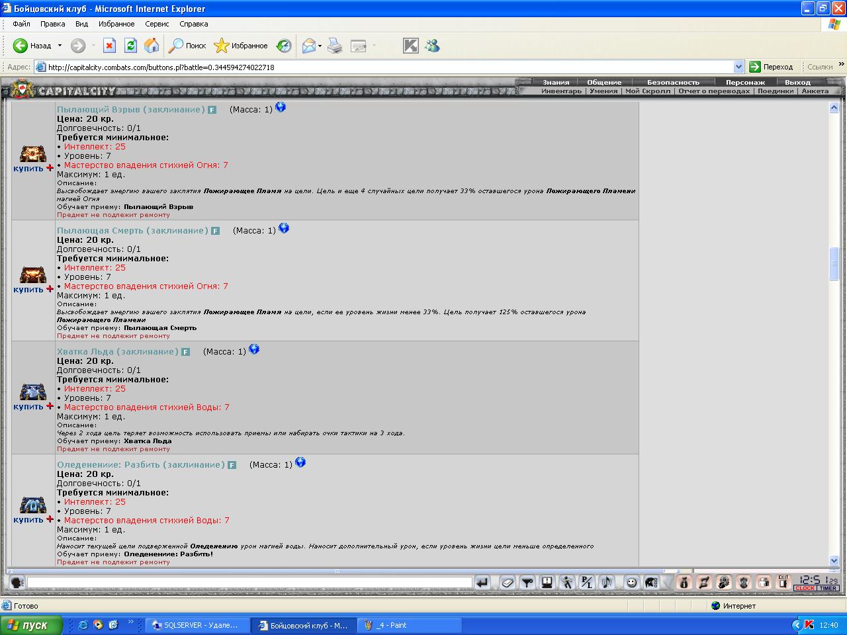Open the Вид menu
Viewport: 847px width, 635px height.
click(x=81, y=24)
